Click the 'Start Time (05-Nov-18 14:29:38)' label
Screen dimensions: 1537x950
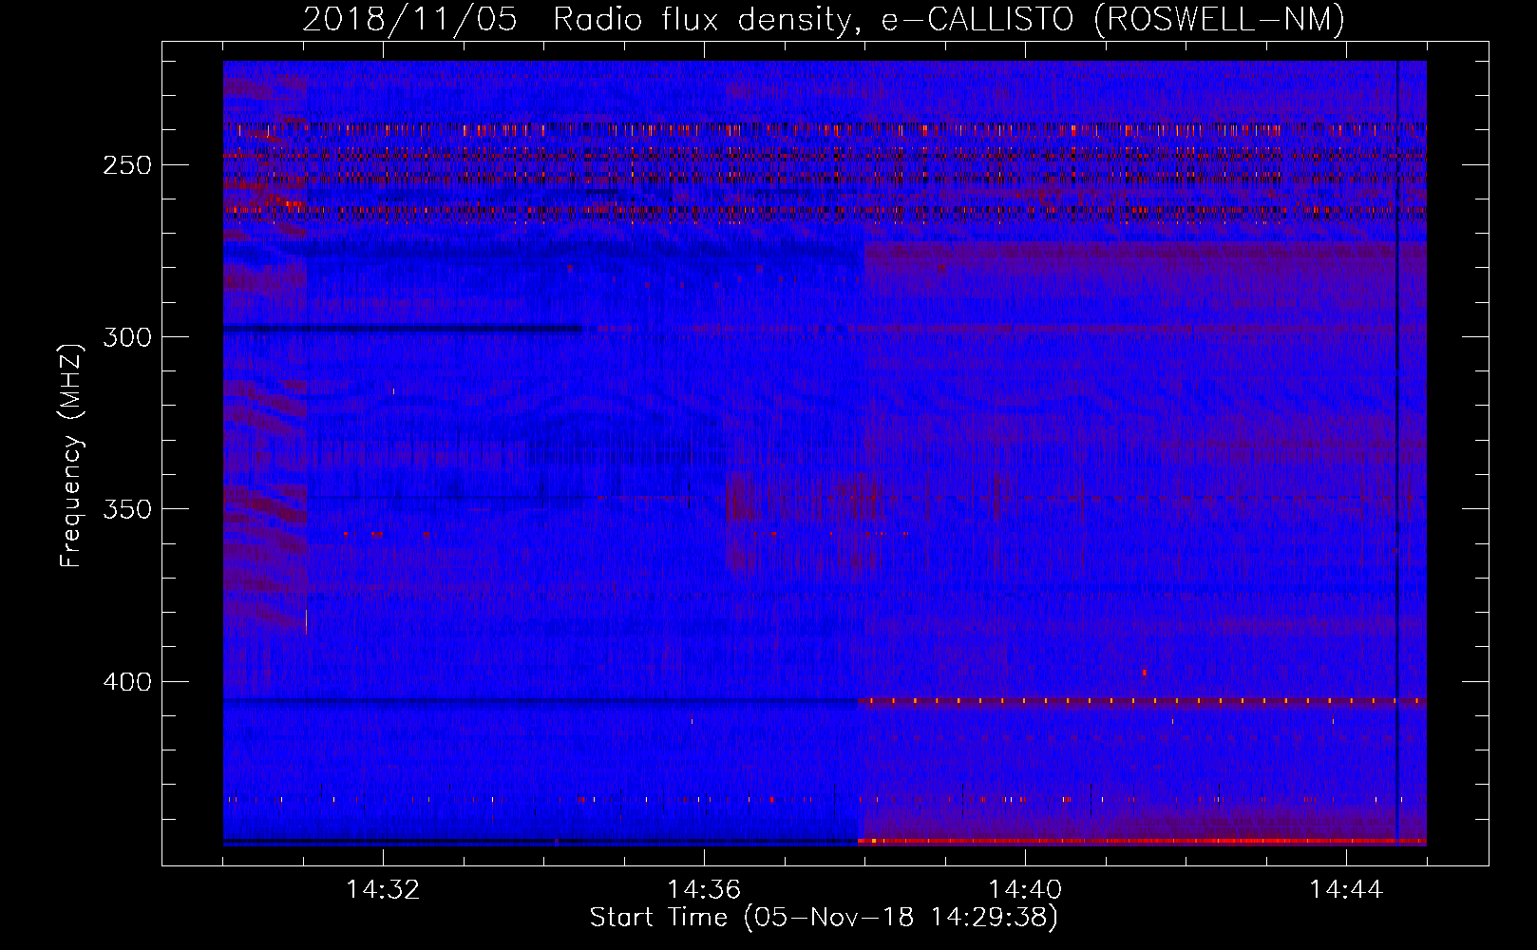[824, 918]
